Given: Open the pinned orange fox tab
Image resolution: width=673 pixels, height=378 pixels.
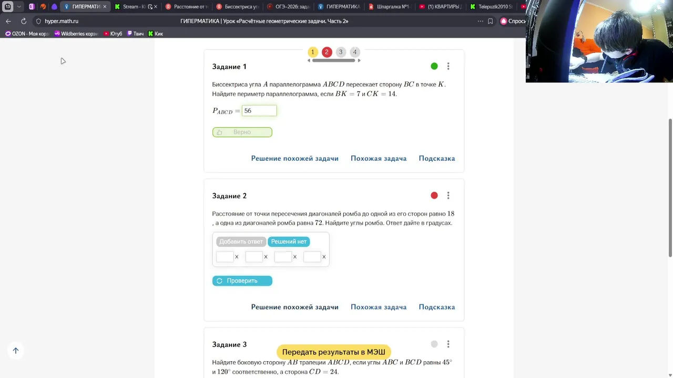Looking at the screenshot, I should click(x=43, y=7).
